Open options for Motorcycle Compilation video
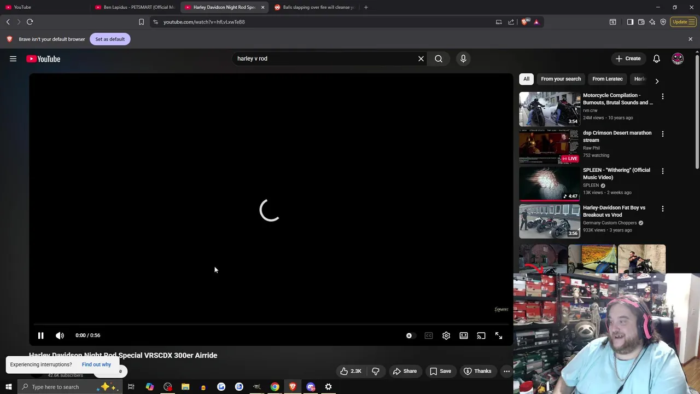This screenshot has width=700, height=394. tap(663, 96)
